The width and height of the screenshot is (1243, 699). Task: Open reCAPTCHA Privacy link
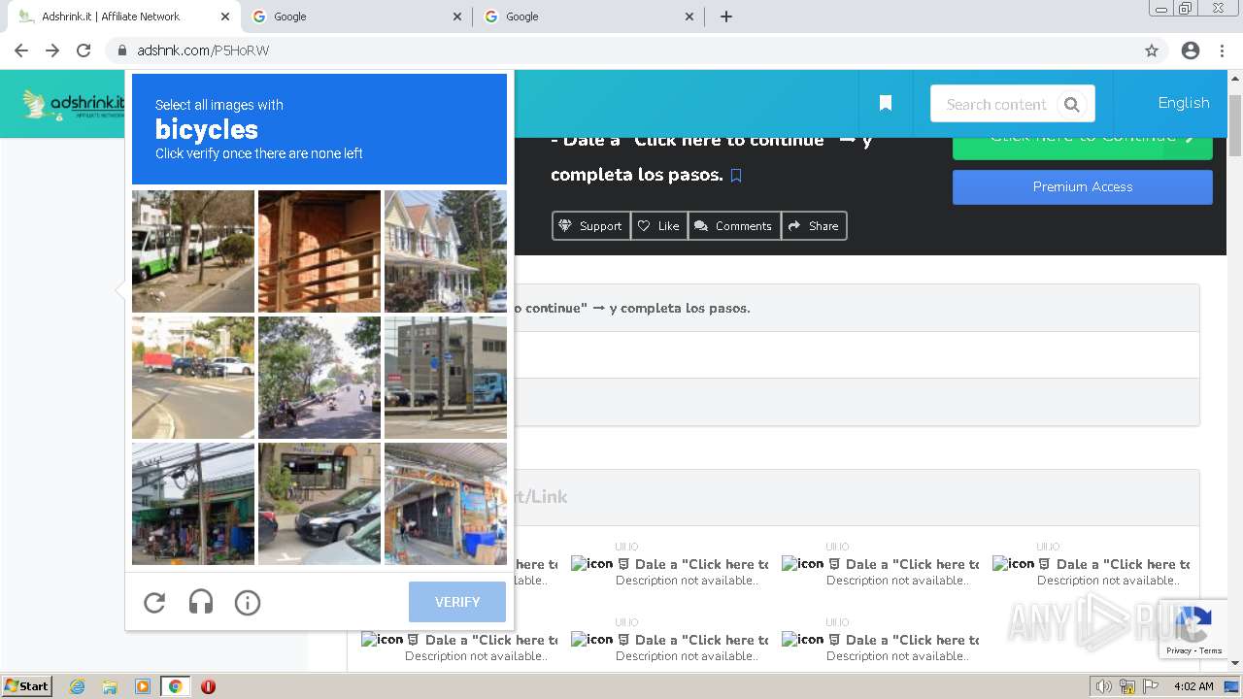(1179, 650)
